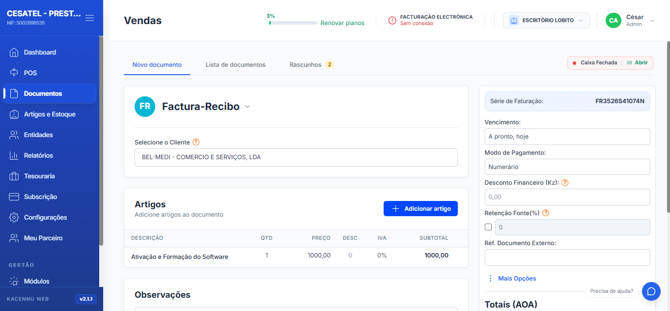
Task: Click the Tesouraria briefcase icon
Action: tap(14, 176)
